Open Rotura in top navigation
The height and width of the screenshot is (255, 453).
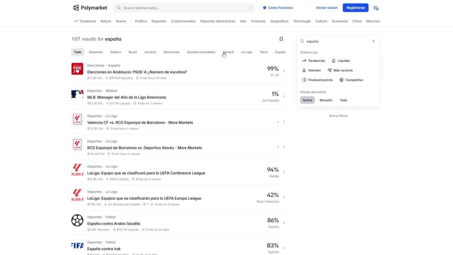[x=106, y=21]
